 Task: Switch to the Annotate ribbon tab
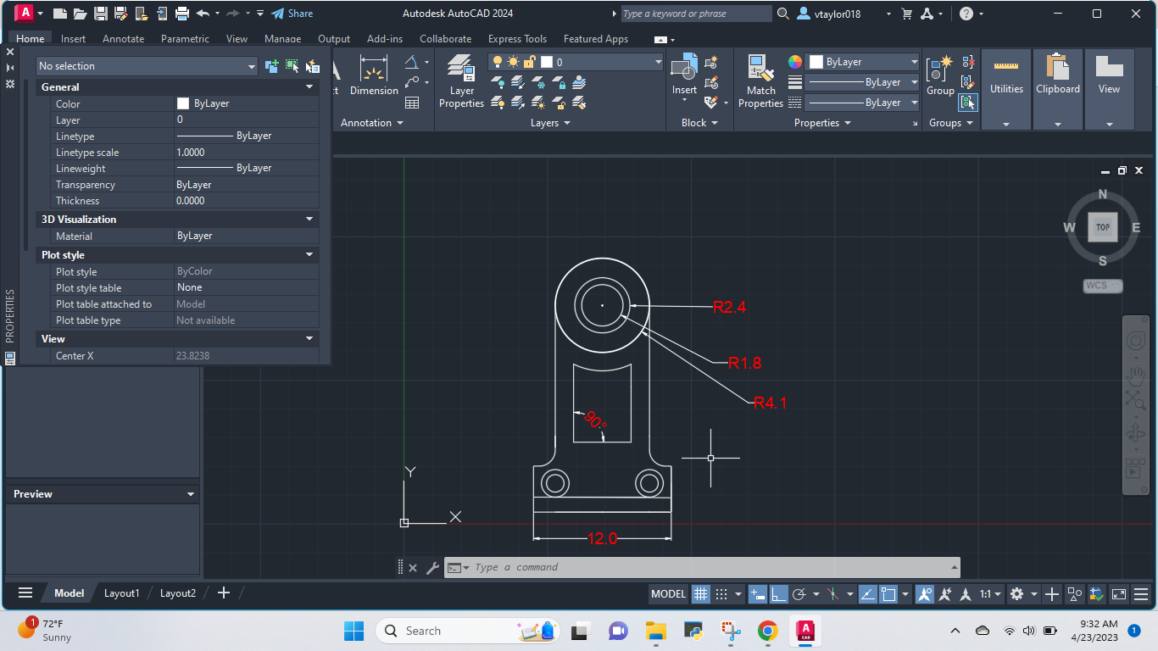[123, 39]
